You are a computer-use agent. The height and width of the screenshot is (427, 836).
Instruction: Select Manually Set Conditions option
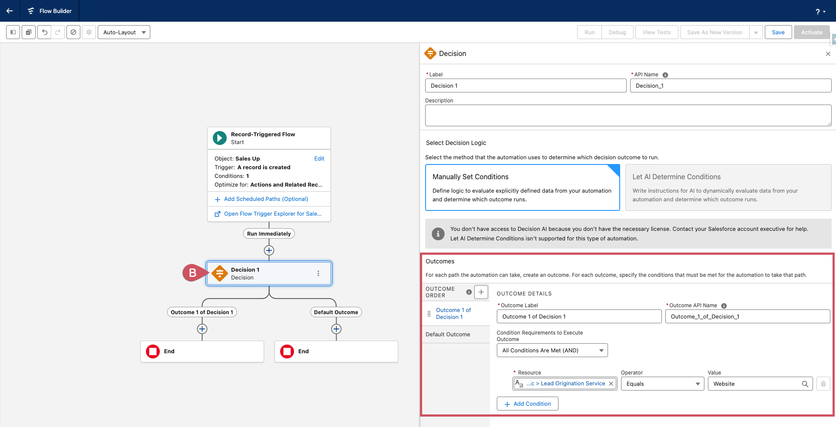pyautogui.click(x=522, y=187)
